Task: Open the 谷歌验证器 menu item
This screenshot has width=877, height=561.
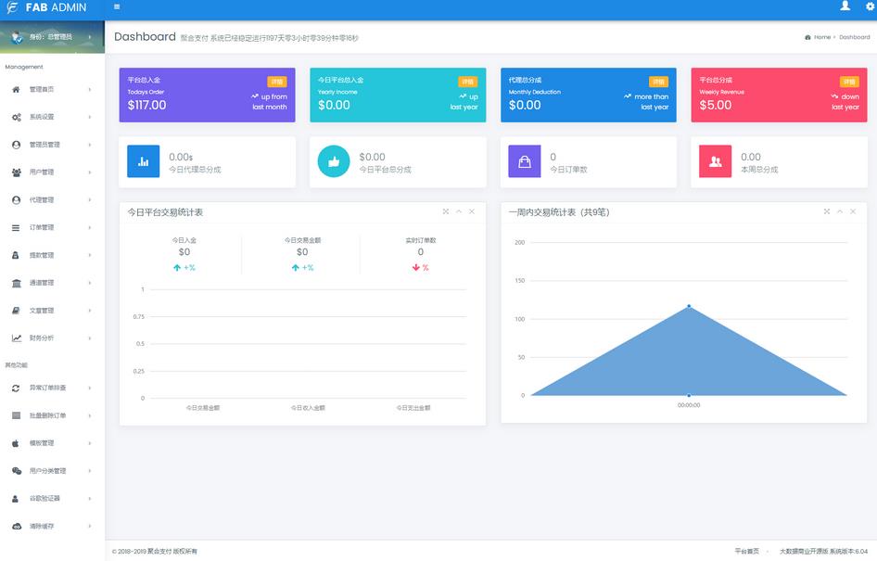Action: pyautogui.click(x=52, y=498)
